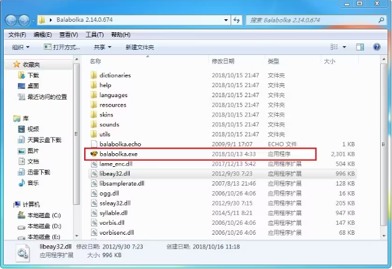Click the libsamplerate.dll file icon

click(x=93, y=184)
